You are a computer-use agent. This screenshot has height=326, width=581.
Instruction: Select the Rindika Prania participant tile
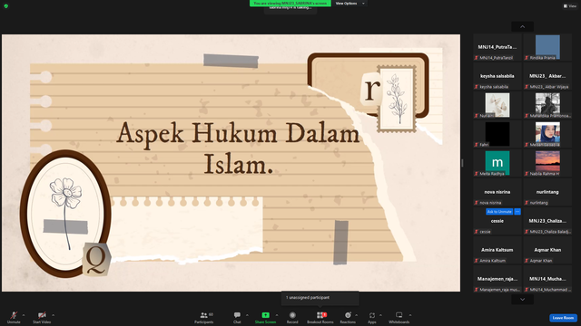547,47
